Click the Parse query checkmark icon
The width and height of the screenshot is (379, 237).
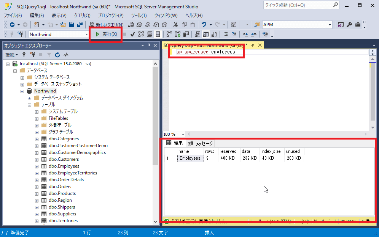(133, 34)
